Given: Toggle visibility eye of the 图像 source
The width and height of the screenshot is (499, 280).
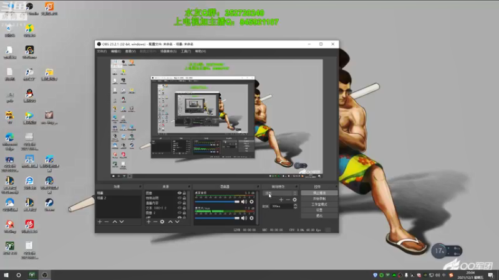Looking at the screenshot, I should pos(180,193).
